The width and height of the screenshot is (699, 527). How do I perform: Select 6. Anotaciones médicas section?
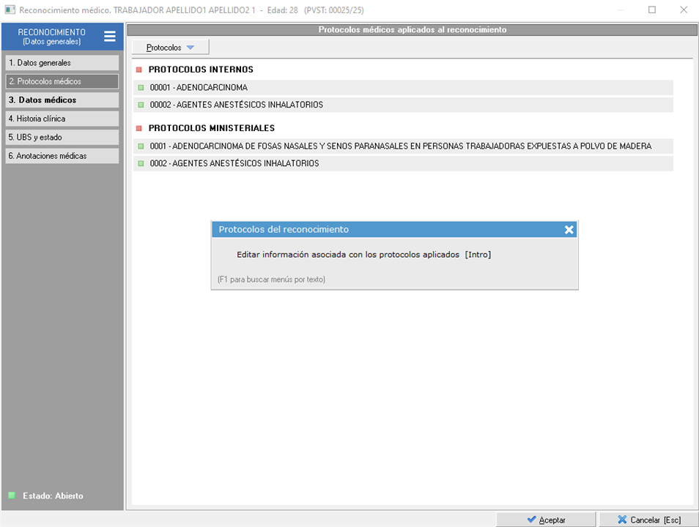click(62, 156)
